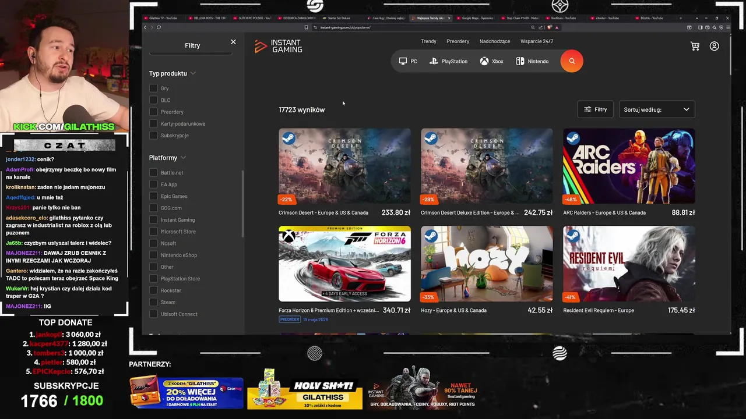Open the Nadchodzące menu item
The height and width of the screenshot is (419, 746).
495,41
